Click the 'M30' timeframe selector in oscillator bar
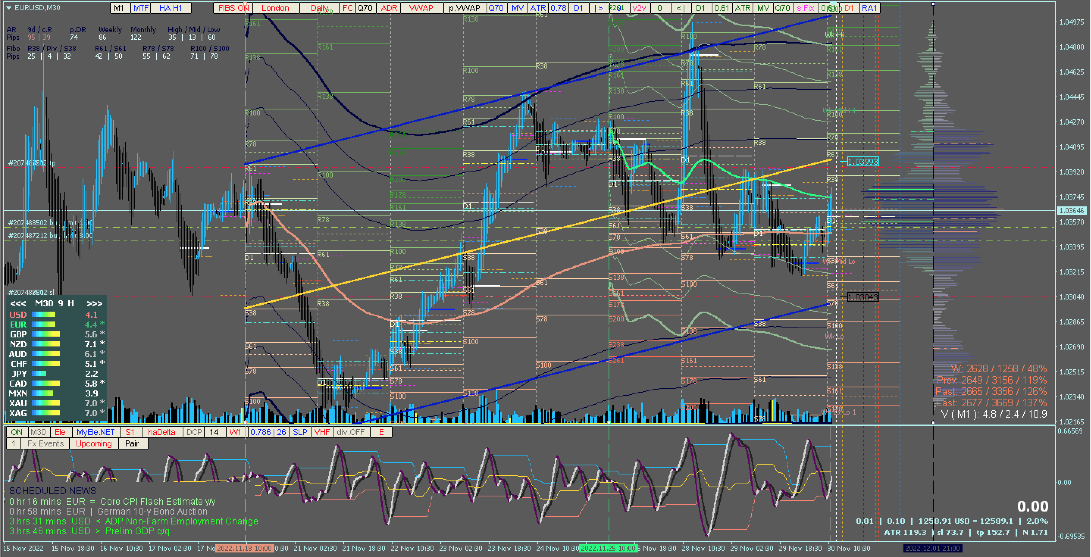Viewport: 1091px width, 557px height. (38, 432)
